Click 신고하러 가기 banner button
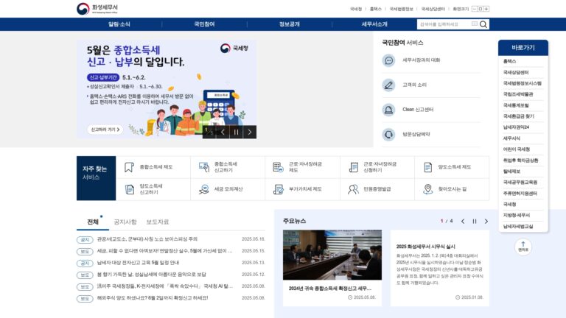This screenshot has height=318, width=566. 105,130
